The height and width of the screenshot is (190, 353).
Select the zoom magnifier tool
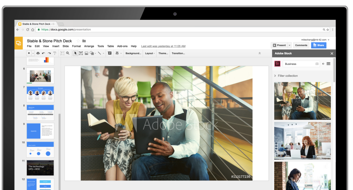point(68,53)
